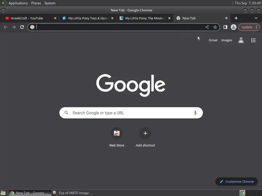Open the Gmail link
Screen dimensions: 262x196
213,40
